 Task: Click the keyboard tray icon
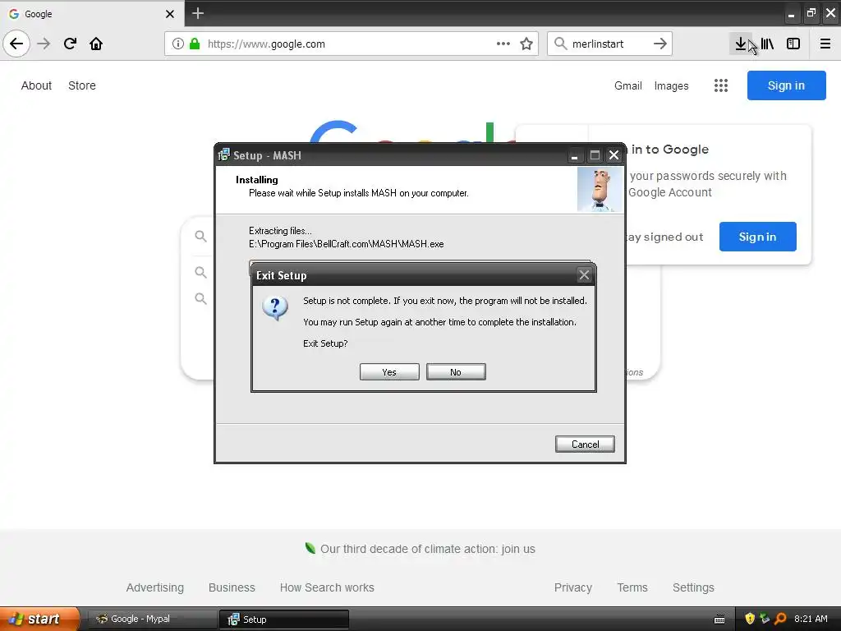click(x=719, y=619)
